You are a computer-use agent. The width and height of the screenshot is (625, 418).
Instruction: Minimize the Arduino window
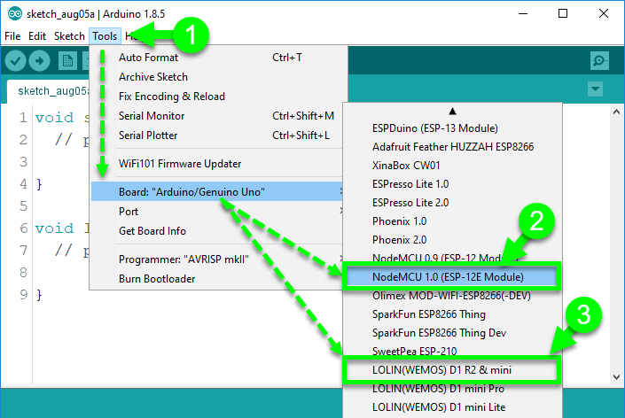tap(523, 14)
